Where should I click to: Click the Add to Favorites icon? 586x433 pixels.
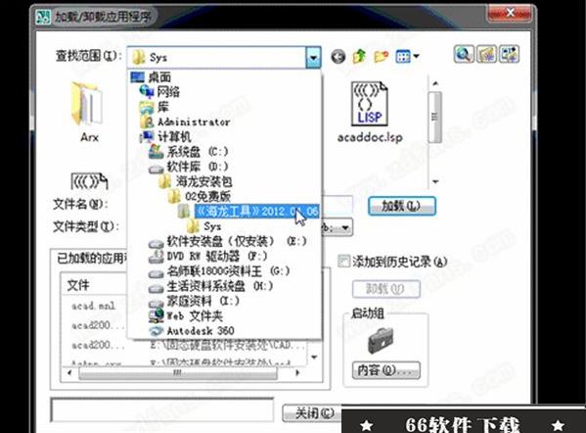[486, 54]
